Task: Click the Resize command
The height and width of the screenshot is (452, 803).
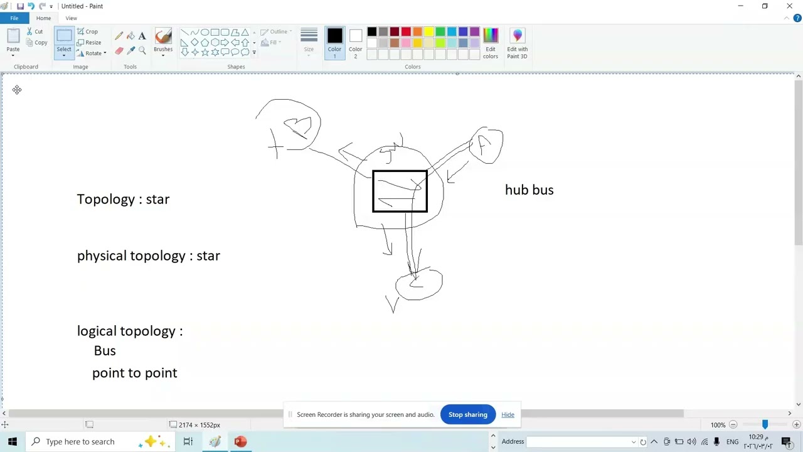Action: click(89, 43)
